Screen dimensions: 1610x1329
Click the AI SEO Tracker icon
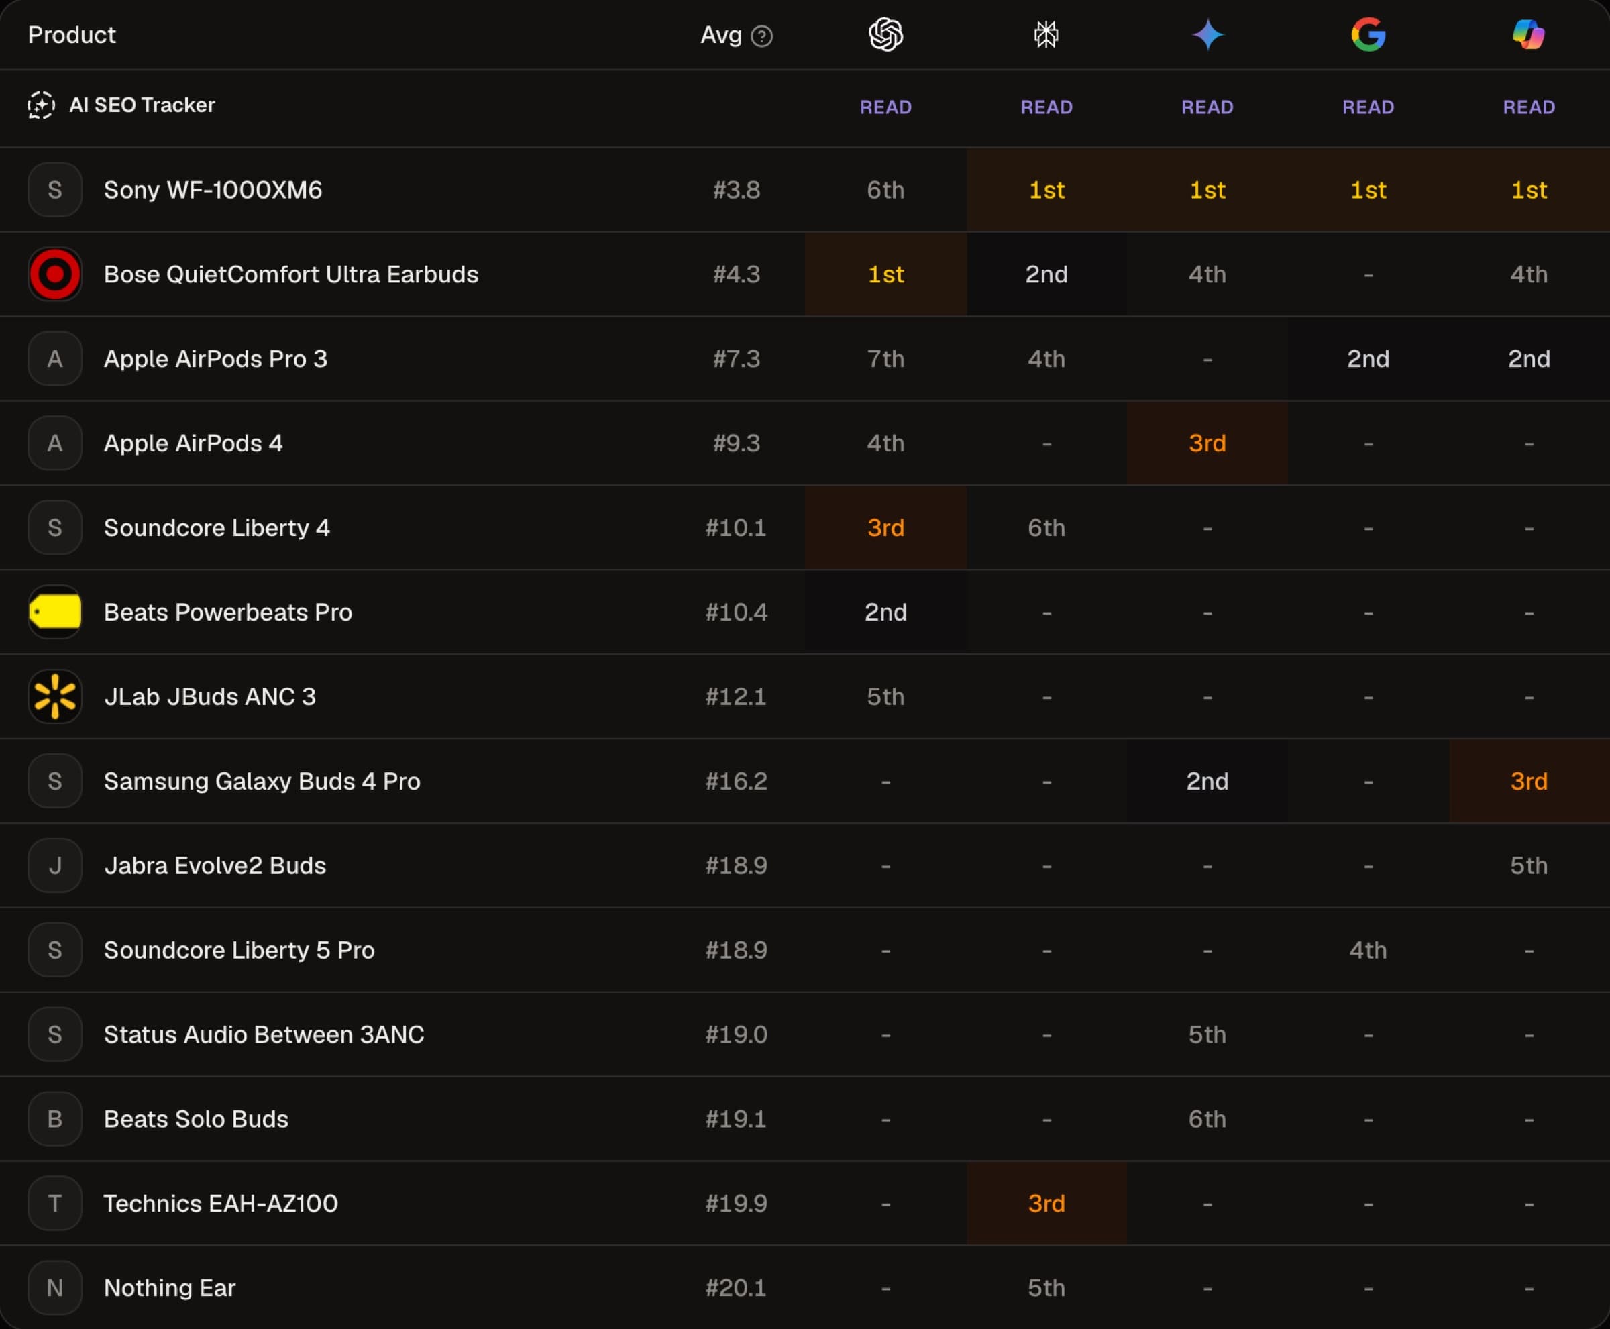pyautogui.click(x=42, y=105)
